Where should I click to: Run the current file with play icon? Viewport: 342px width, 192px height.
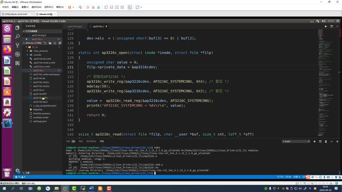pyautogui.click(x=326, y=26)
